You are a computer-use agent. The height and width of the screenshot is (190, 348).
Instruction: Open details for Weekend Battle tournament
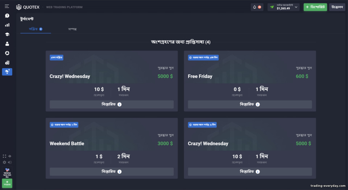pos(112,172)
